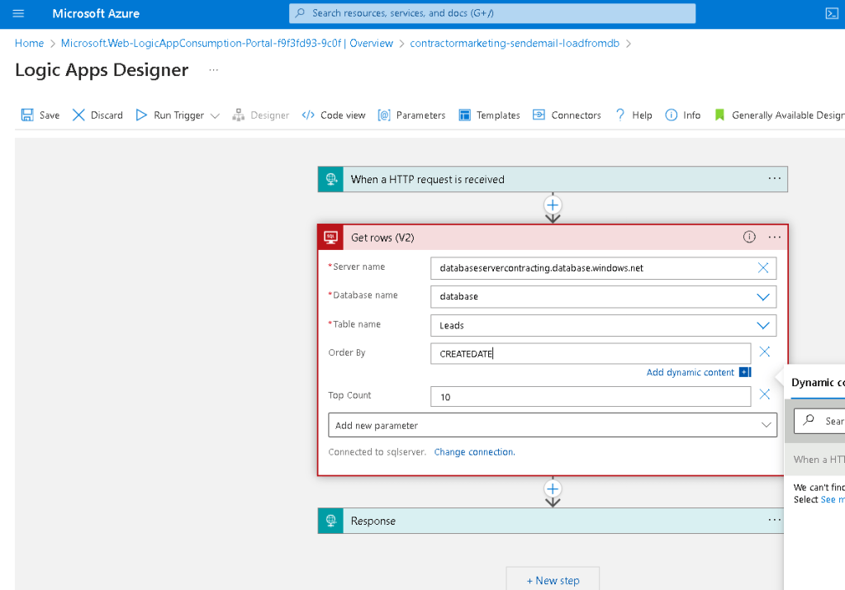This screenshot has height=590, width=845.
Task: Expand the Run Trigger dropdown arrow
Action: 215,116
